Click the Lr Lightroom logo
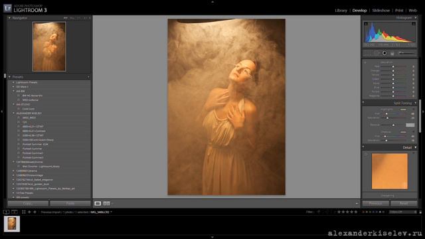 pos(7,8)
